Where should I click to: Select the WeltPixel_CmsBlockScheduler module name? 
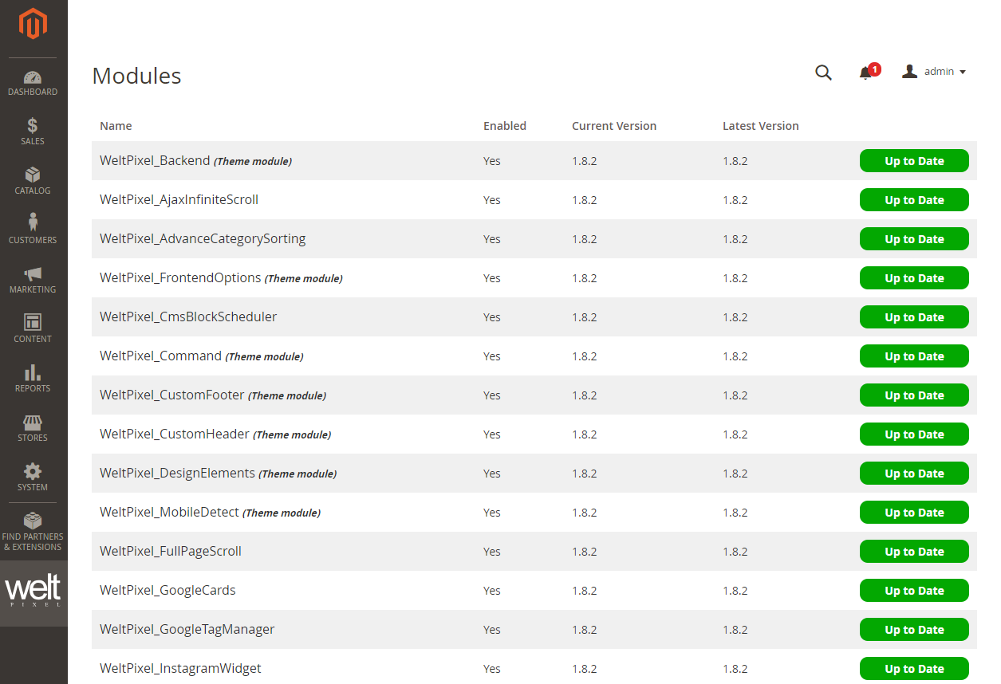[188, 316]
